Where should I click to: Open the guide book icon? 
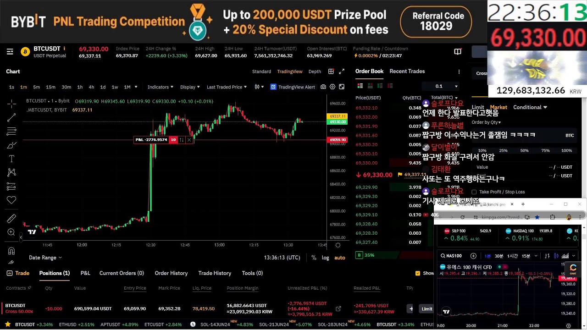458,52
